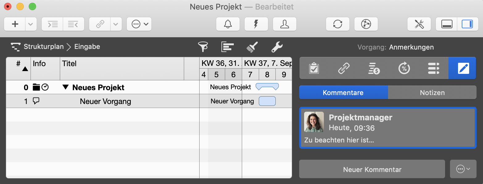Open notifications via the bell toolbar icon
Viewport: 483px width, 184px height.
point(228,24)
